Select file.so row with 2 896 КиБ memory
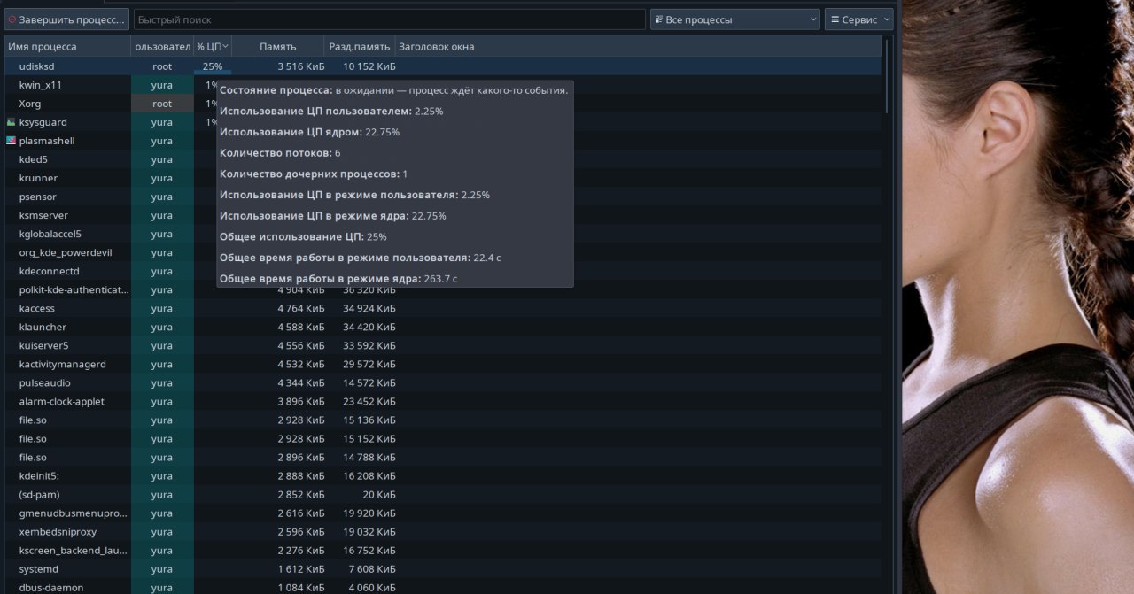The image size is (1134, 594). (x=443, y=457)
